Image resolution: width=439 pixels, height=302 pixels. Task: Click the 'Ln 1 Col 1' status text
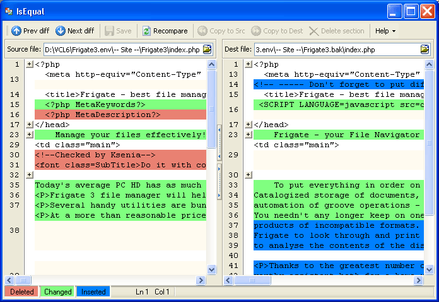pos(152,292)
